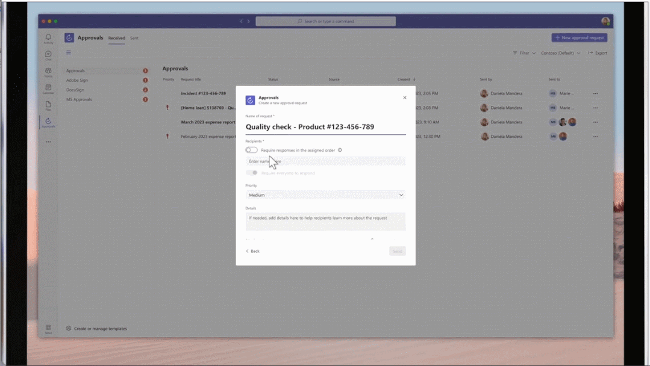650x366 pixels.
Task: Click the info icon beside assigned order
Action: point(340,150)
